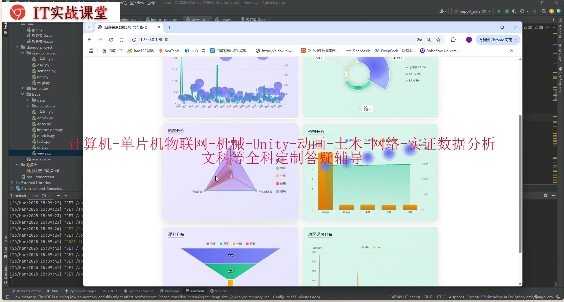Open terminal shell options dropdown arrow
Viewport: 564px width, 302px height.
tap(66, 195)
